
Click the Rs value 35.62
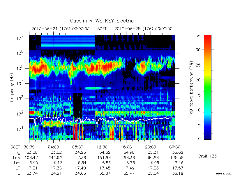[x=178, y=152]
